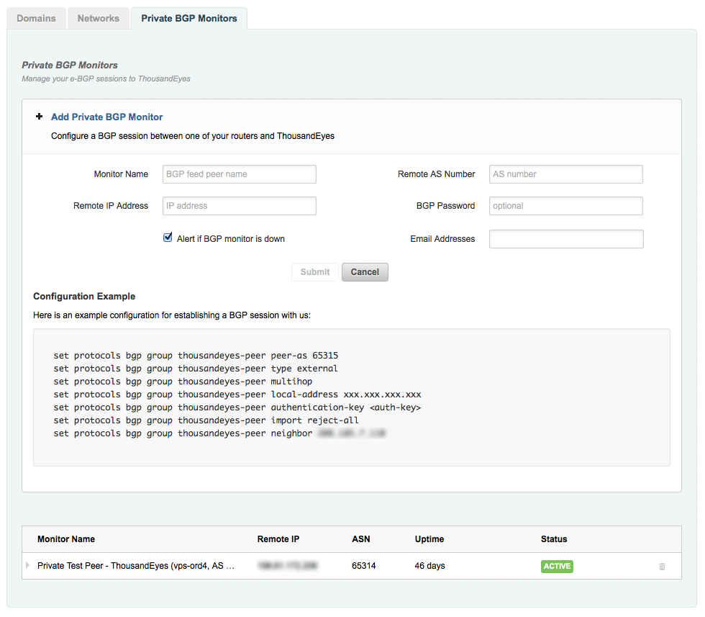Expand the Private Test Peer row triangle
Image resolution: width=705 pixels, height=617 pixels.
28,566
